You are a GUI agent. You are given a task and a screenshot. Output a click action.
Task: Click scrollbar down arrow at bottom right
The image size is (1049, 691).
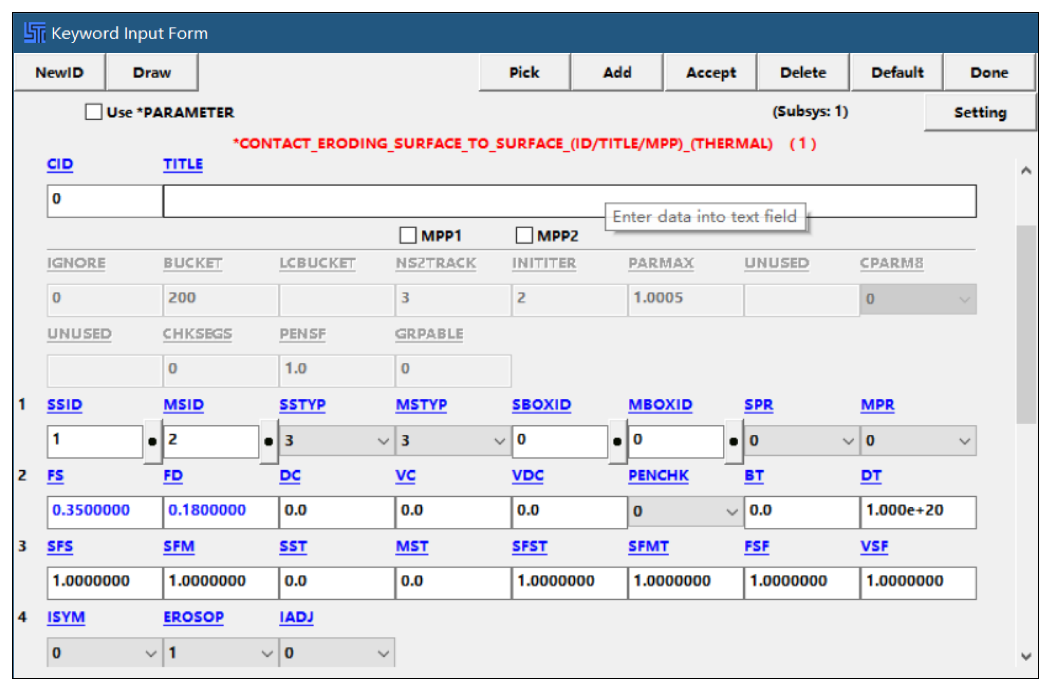[x=1026, y=656]
